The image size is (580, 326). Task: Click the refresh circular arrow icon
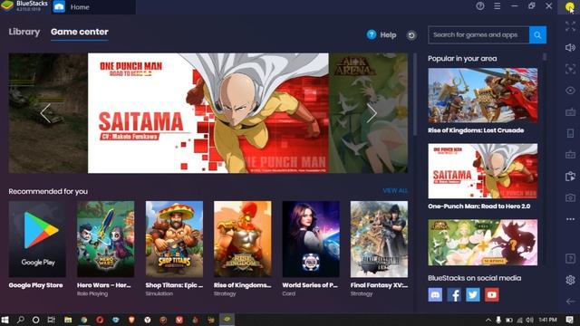click(411, 35)
